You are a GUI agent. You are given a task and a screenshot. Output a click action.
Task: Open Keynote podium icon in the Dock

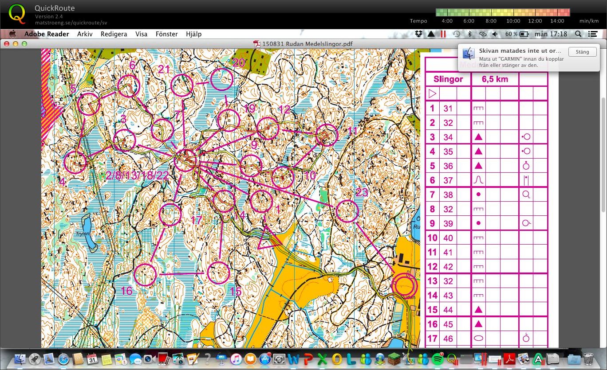(221, 359)
